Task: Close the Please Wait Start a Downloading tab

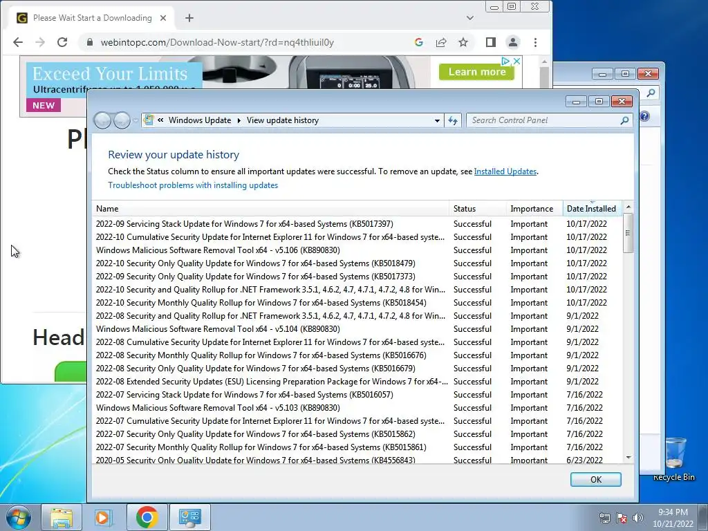Action: coord(163,18)
